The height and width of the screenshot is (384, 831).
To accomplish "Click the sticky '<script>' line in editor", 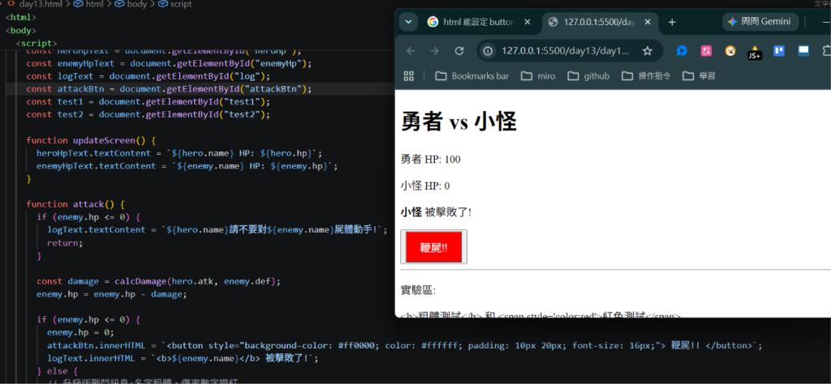I will [x=37, y=44].
